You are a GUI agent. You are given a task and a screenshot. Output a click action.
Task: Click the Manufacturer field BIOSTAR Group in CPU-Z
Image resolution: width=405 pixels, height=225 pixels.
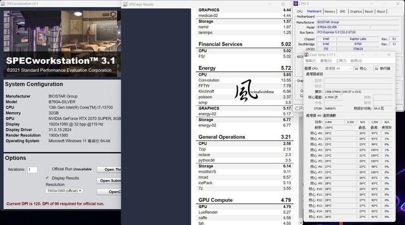pos(358,22)
